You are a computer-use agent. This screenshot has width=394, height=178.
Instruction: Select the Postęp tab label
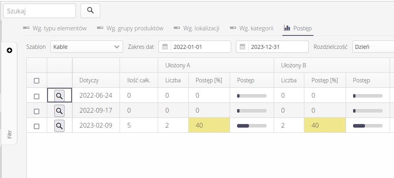[302, 28]
